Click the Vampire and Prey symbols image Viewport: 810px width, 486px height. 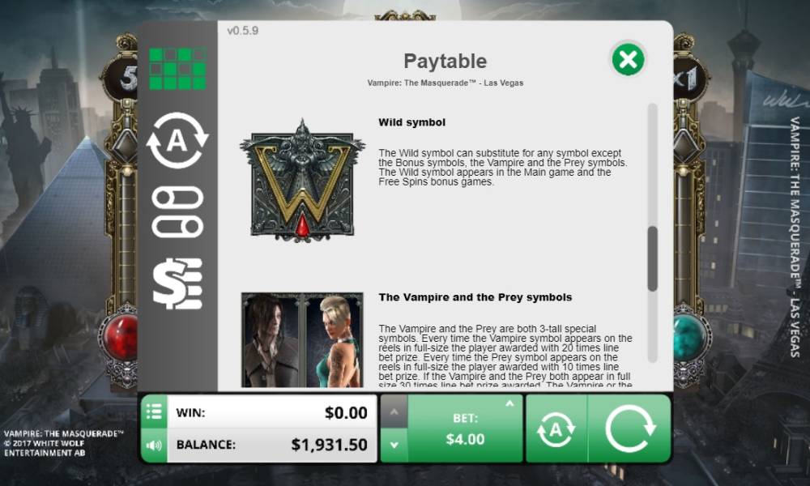(x=302, y=340)
